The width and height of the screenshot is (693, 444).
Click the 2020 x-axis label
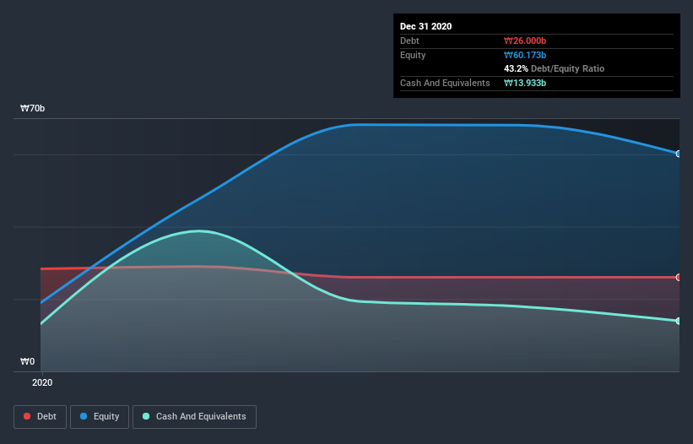pyautogui.click(x=42, y=382)
